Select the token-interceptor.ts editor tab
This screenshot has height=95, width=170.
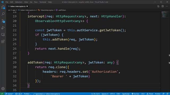coord(18,6)
